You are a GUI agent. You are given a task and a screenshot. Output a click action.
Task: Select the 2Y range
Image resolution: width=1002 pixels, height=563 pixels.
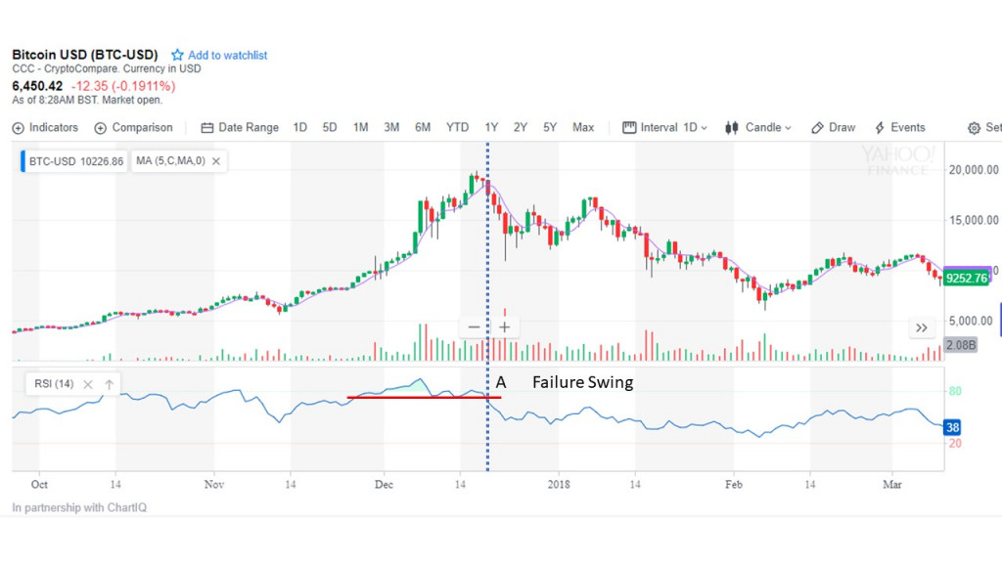pyautogui.click(x=521, y=128)
